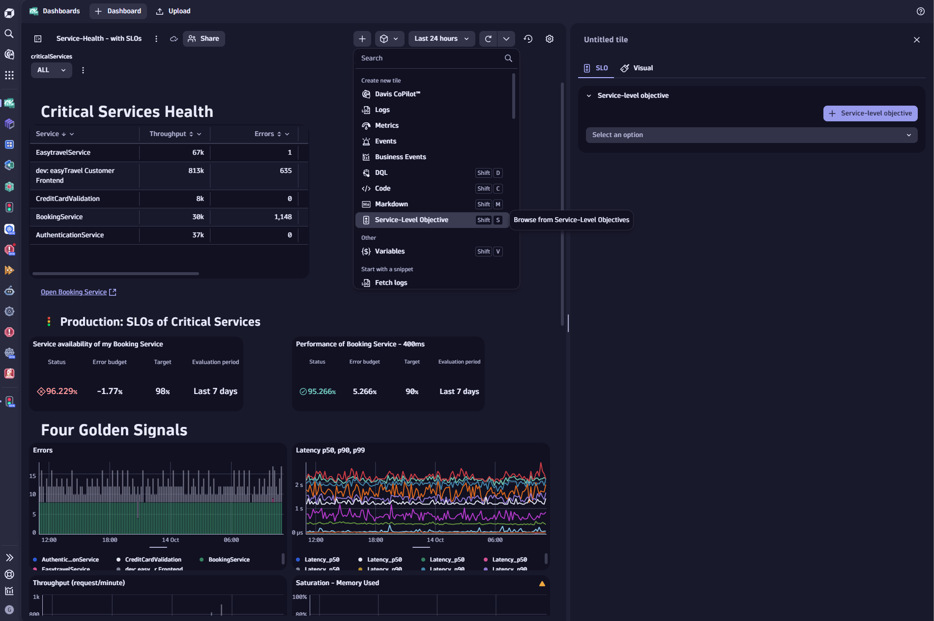
Task: Open Search from the left sidebar
Action: [x=9, y=34]
